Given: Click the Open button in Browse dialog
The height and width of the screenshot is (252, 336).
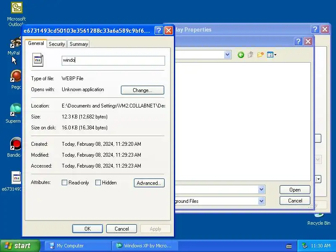Looking at the screenshot, I should coord(295,190).
